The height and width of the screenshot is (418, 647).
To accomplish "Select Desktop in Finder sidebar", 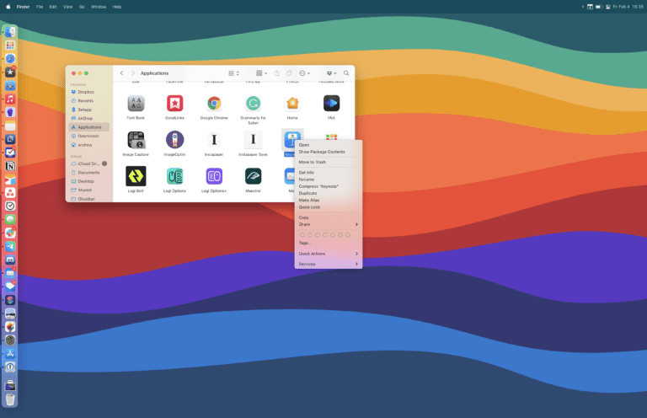I will click(89, 181).
